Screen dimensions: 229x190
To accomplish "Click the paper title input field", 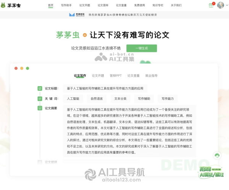I will pos(105,89).
